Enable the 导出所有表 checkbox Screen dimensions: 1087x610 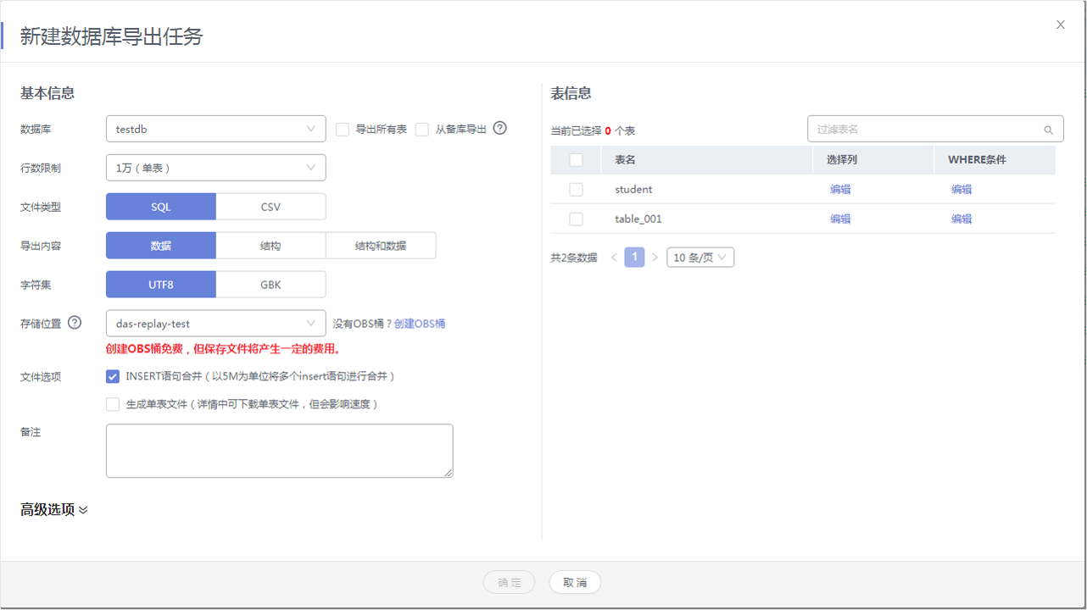pyautogui.click(x=343, y=130)
